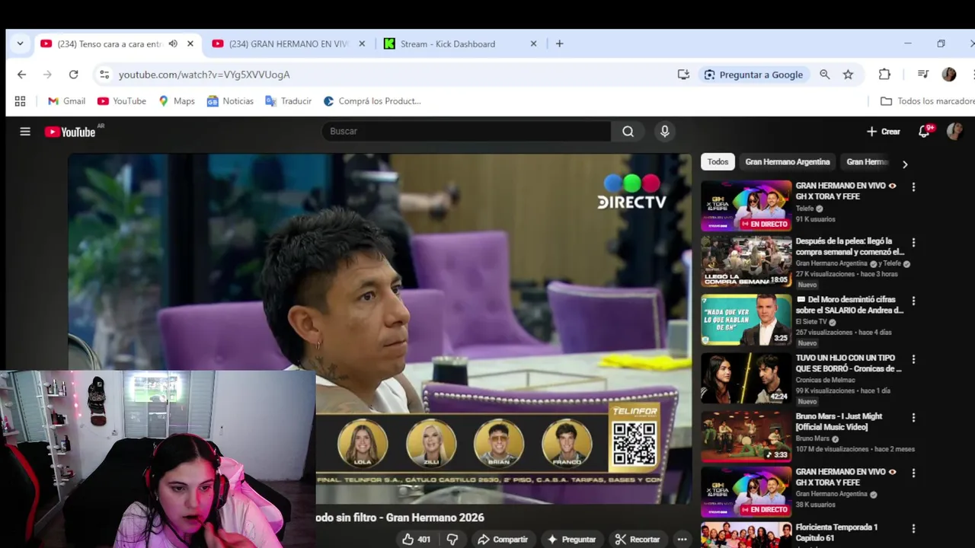975x548 pixels.
Task: Open options for Floricienta video
Action: [913, 528]
